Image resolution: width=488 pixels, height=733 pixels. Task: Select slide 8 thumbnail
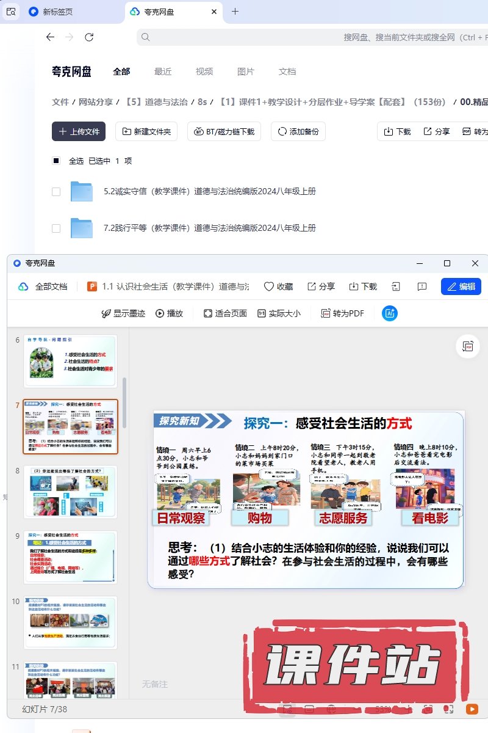pyautogui.click(x=70, y=492)
